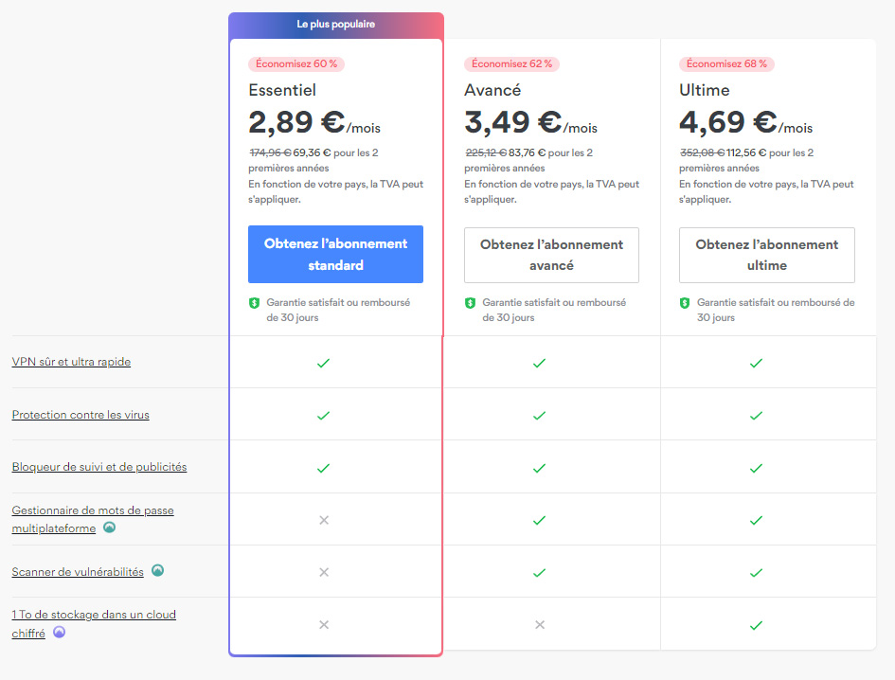Click Essentiel checkmark for Protection contre les virus
The height and width of the screenshot is (680, 895).
tap(324, 416)
